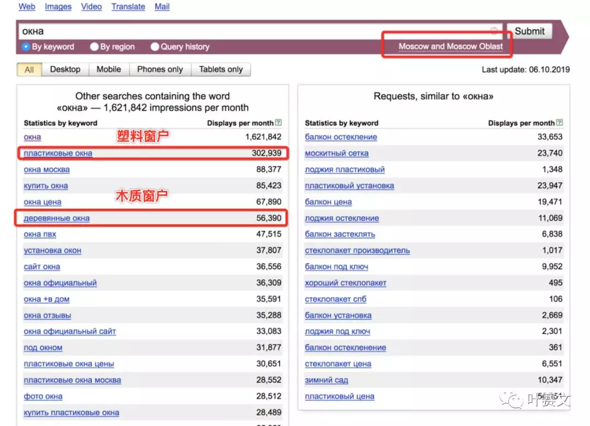Click the деревянные окна keyword link
This screenshot has width=590, height=426.
pos(57,218)
